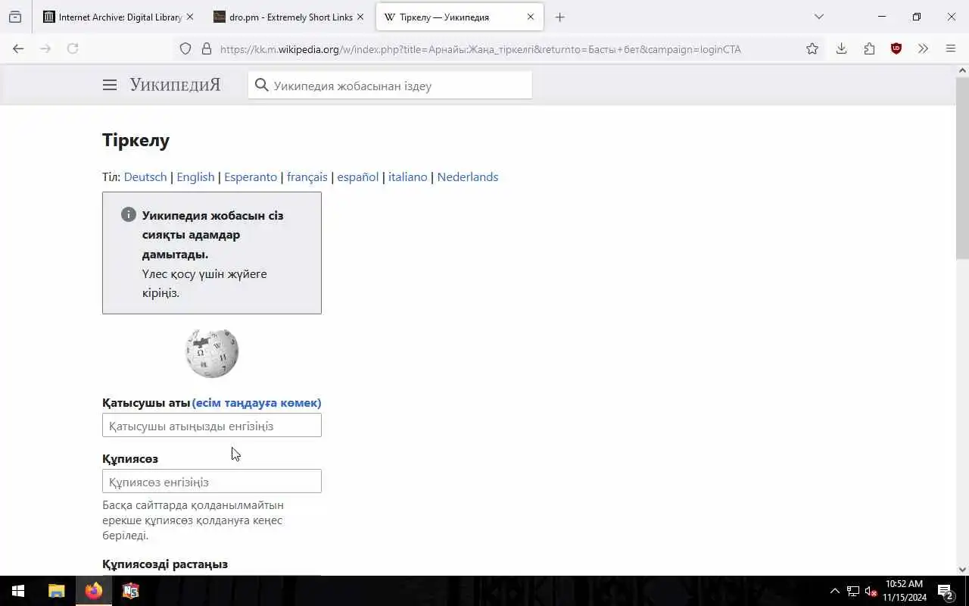The height and width of the screenshot is (606, 969).
Task: Click the Тіркелу page heading
Action: coord(136,140)
